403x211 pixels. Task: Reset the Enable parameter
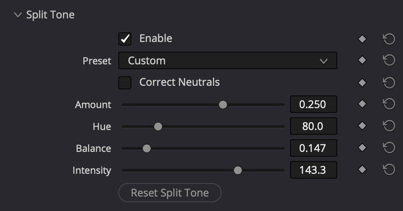(x=389, y=39)
